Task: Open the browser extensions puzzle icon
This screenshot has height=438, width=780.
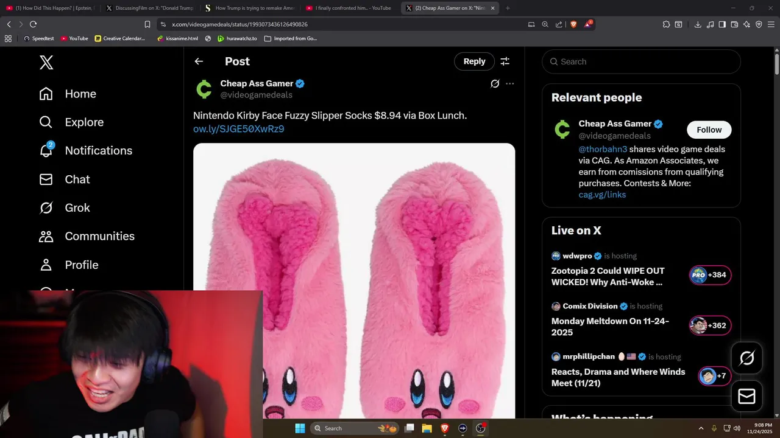Action: pos(666,24)
